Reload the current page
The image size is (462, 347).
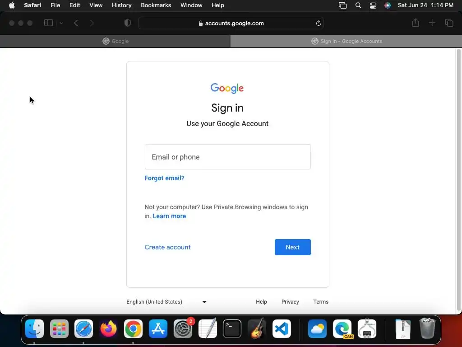coord(318,23)
